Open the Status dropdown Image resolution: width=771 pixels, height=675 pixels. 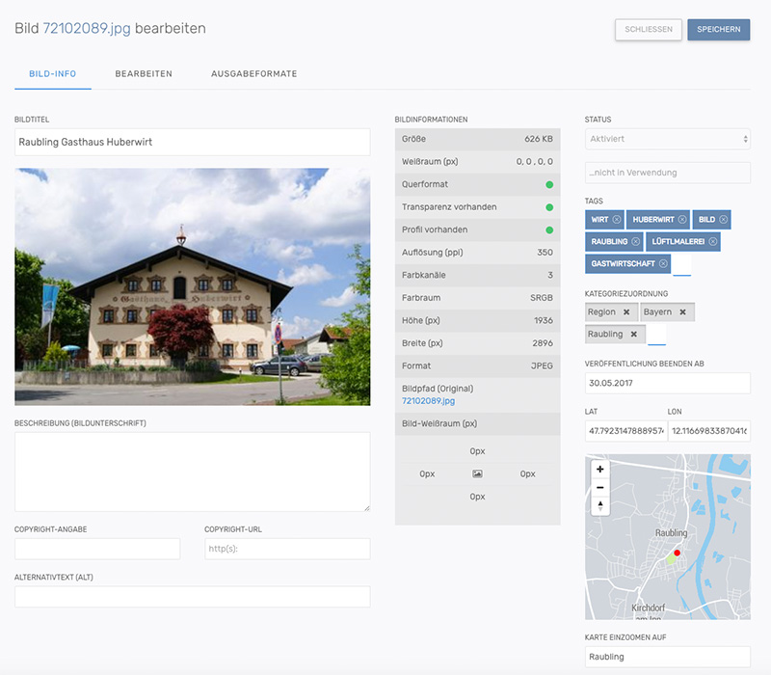[667, 139]
